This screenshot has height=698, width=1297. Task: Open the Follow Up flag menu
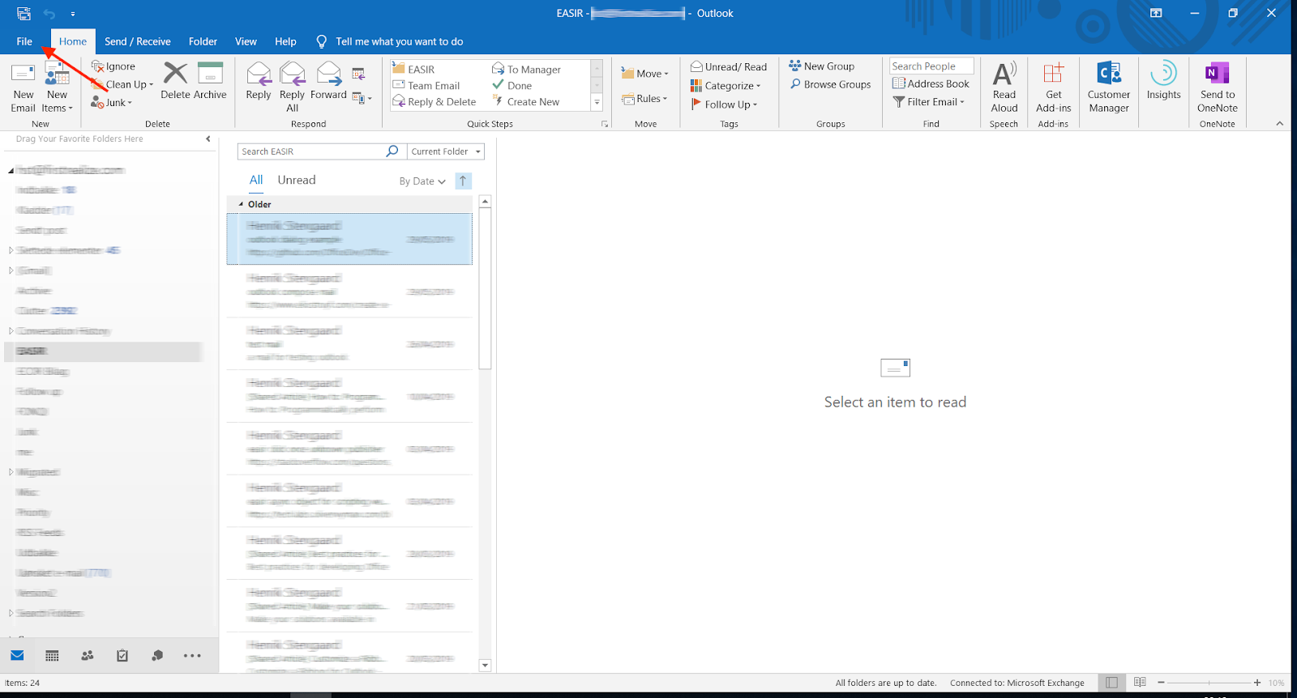pos(724,104)
